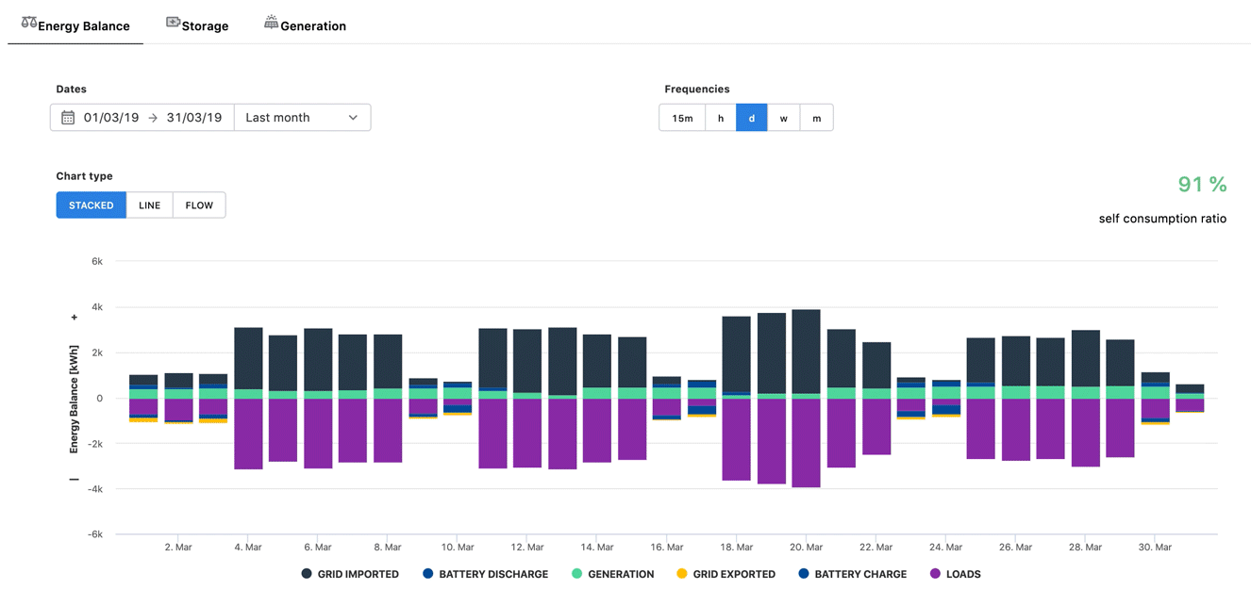Screen dimensions: 1251x606
Task: Toggle GRID EXPORTED legend dot
Action: [682, 574]
